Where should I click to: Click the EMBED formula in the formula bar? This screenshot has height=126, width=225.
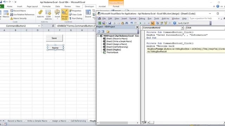[76, 26]
